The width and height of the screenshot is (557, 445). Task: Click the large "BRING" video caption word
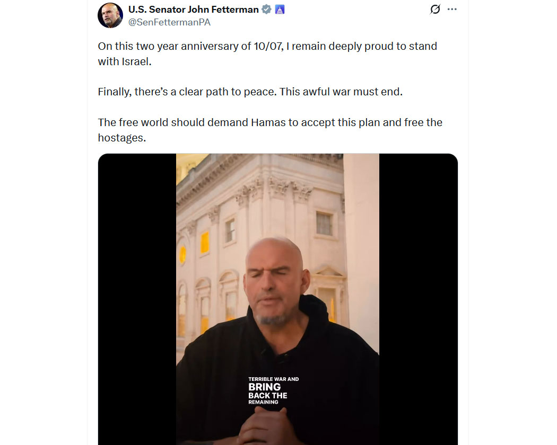(264, 387)
